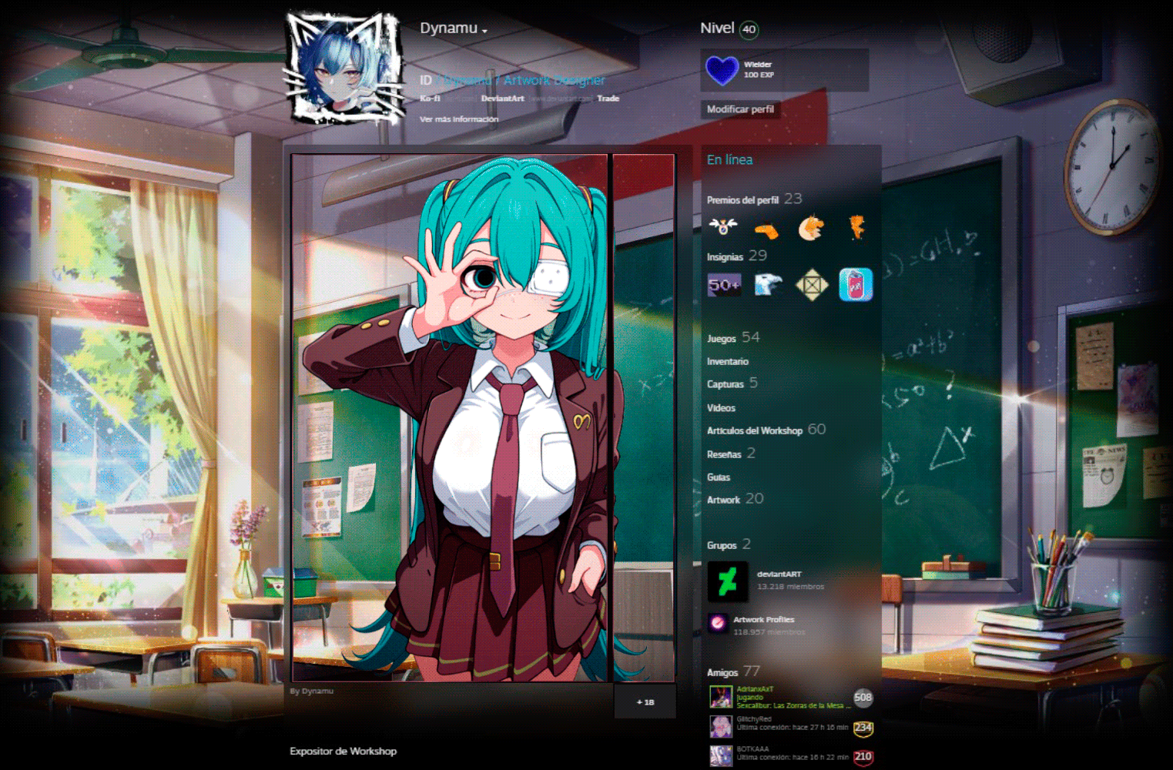Open the Premios del perfil 23 section

point(754,199)
